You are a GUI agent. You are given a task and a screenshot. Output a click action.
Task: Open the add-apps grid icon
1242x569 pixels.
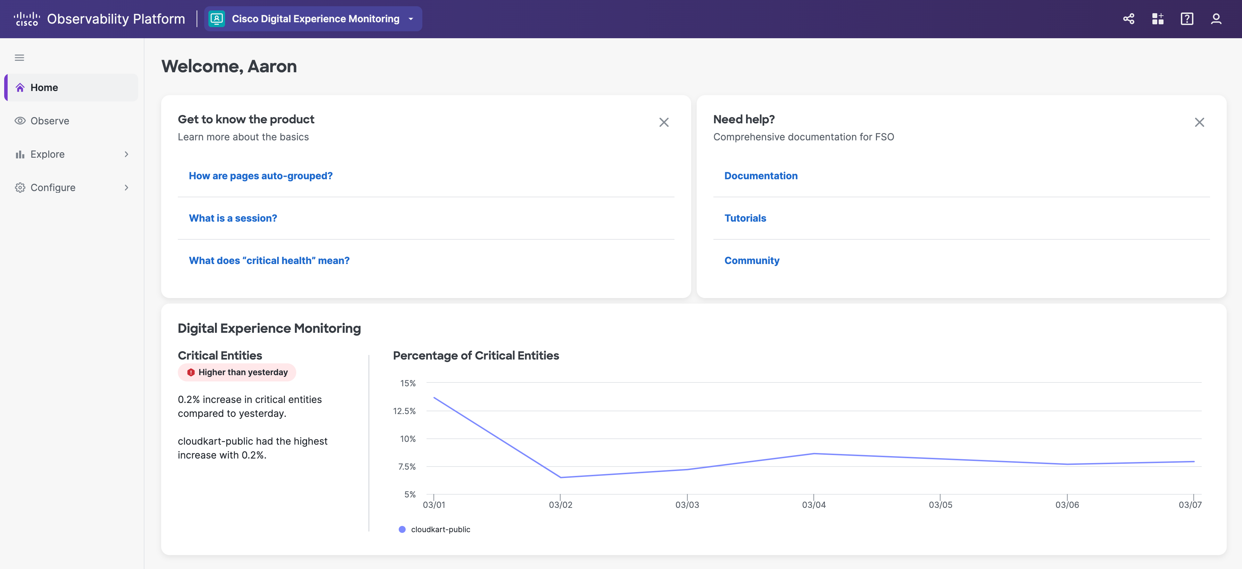(1158, 19)
